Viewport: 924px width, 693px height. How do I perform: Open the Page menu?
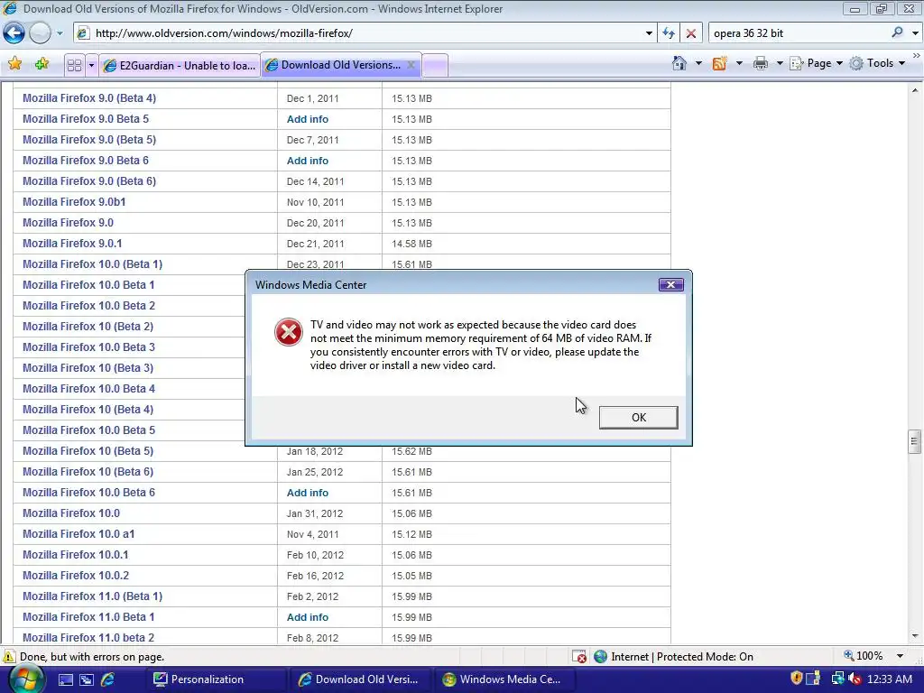[816, 63]
